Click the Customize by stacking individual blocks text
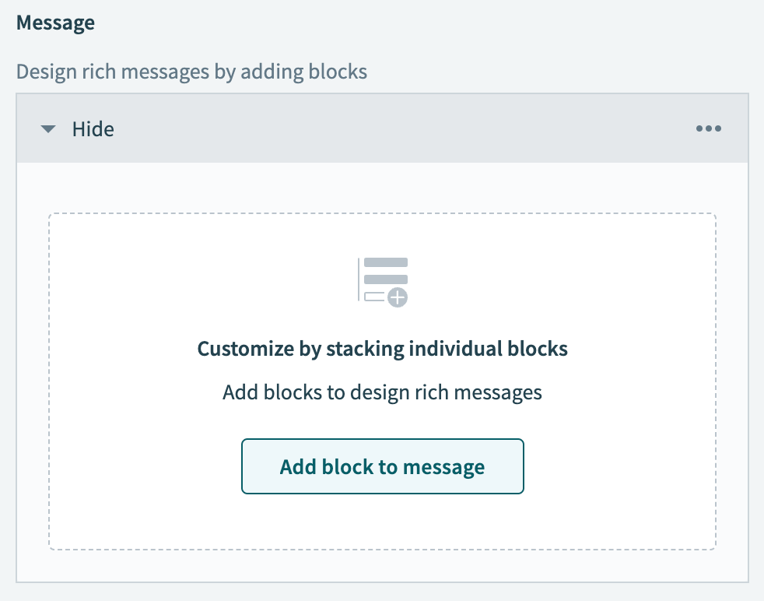The height and width of the screenshot is (601, 764). click(383, 348)
